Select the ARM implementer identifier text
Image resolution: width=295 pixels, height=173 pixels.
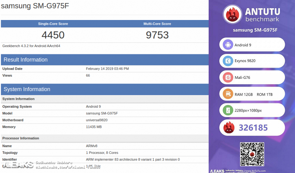[x=133, y=159]
